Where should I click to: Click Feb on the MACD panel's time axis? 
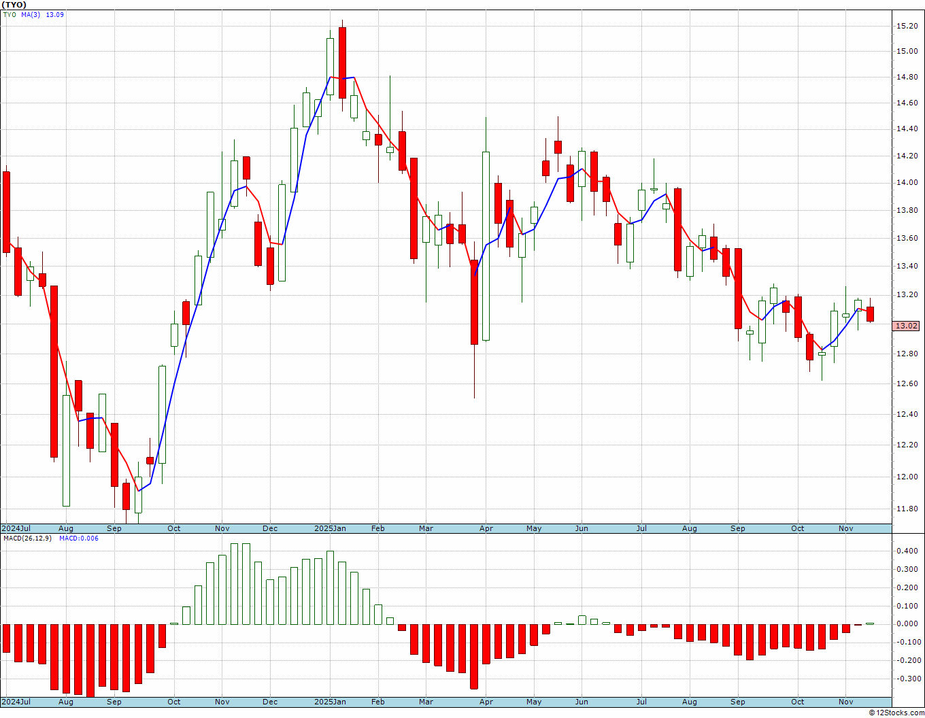(x=377, y=702)
